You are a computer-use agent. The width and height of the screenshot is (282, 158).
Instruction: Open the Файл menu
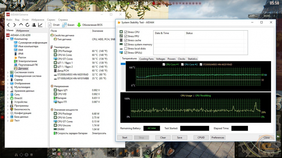pos(9,20)
